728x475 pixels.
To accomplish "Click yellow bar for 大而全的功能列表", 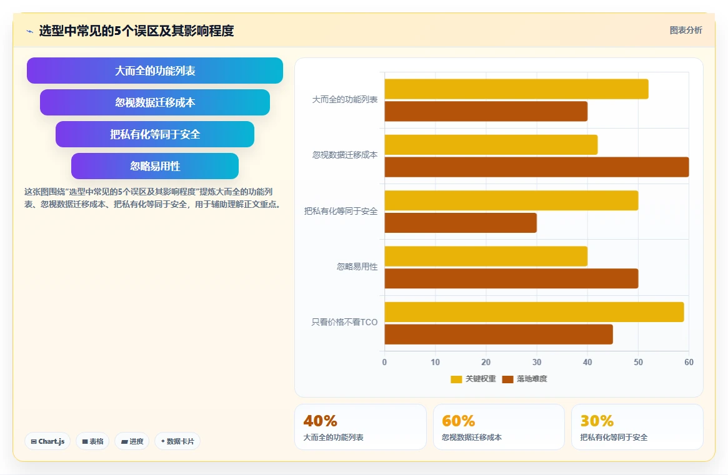I will (516, 89).
